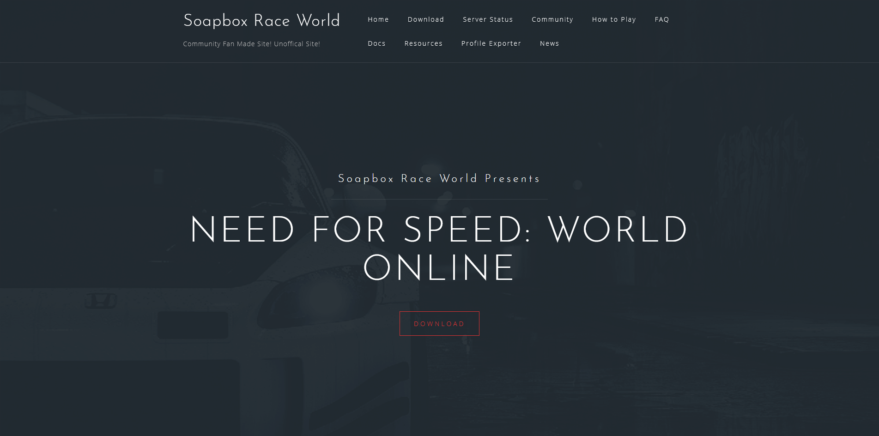Viewport: 879px width, 436px height.
Task: Click the Community Fan Made Site tagline
Action: 251,44
